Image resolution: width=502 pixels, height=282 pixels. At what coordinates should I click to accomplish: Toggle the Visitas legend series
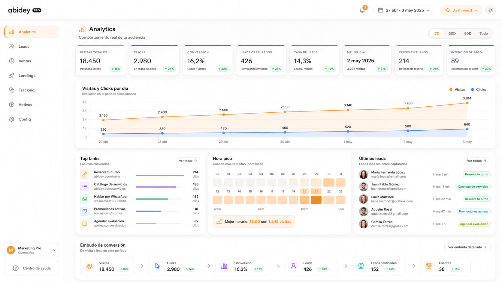click(457, 90)
